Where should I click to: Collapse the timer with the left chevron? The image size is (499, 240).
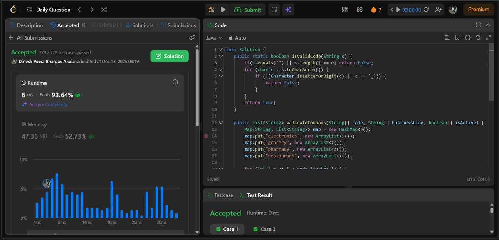click(x=392, y=10)
